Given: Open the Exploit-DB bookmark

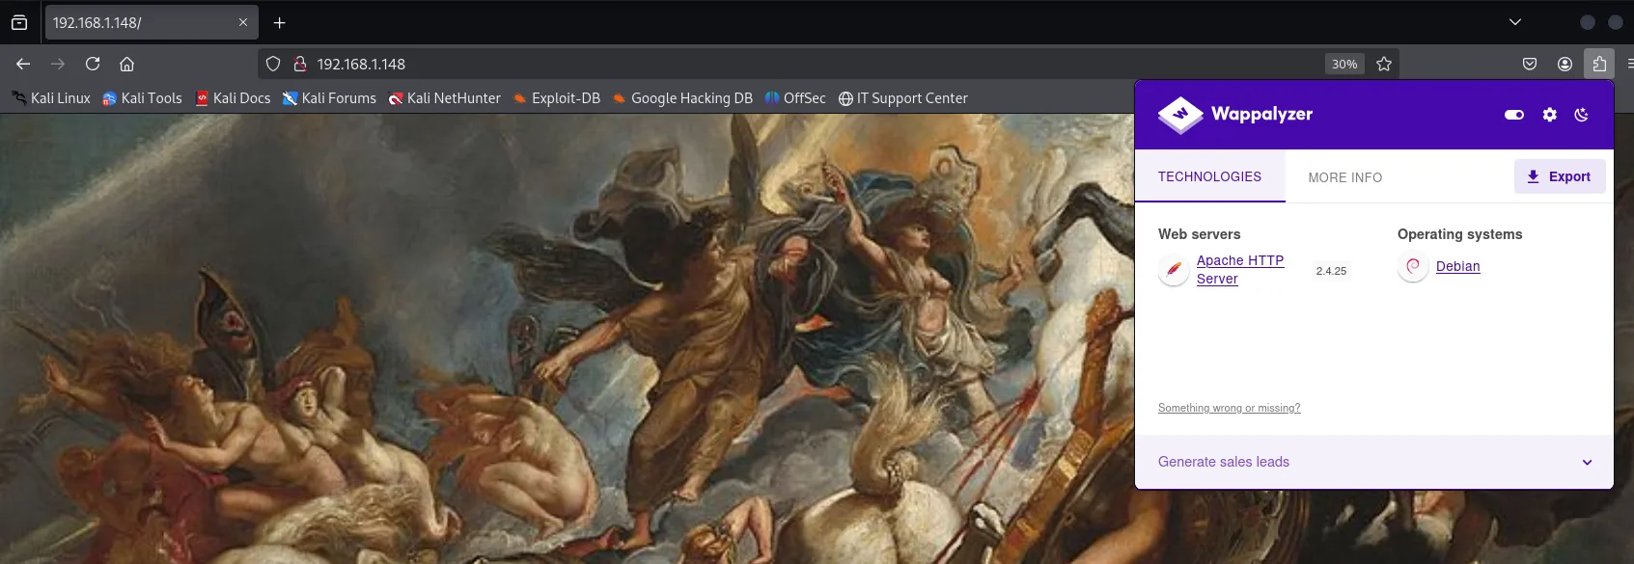Looking at the screenshot, I should [x=556, y=98].
